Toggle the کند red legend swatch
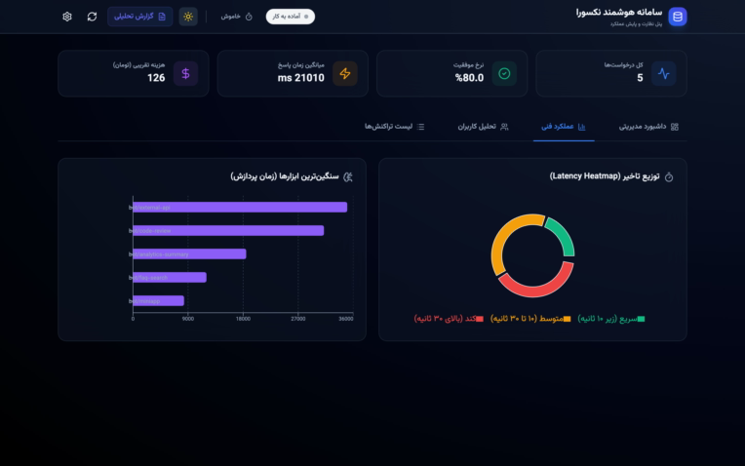 [480, 319]
